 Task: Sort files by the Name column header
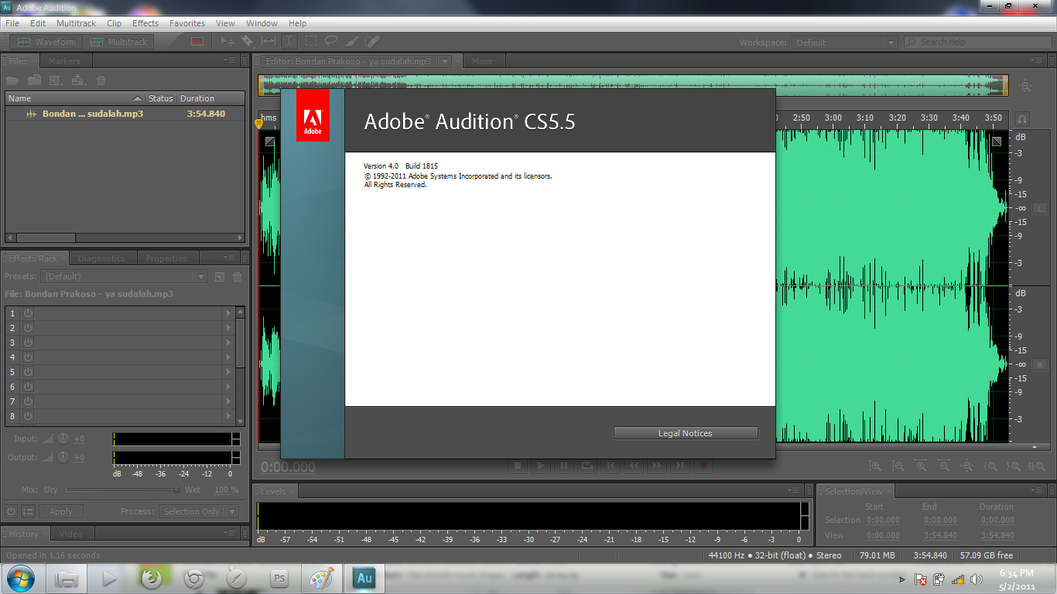pos(74,98)
